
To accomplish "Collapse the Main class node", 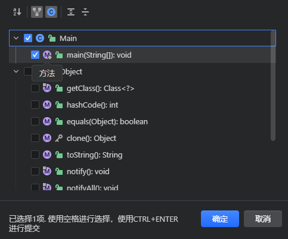I will click(x=16, y=38).
